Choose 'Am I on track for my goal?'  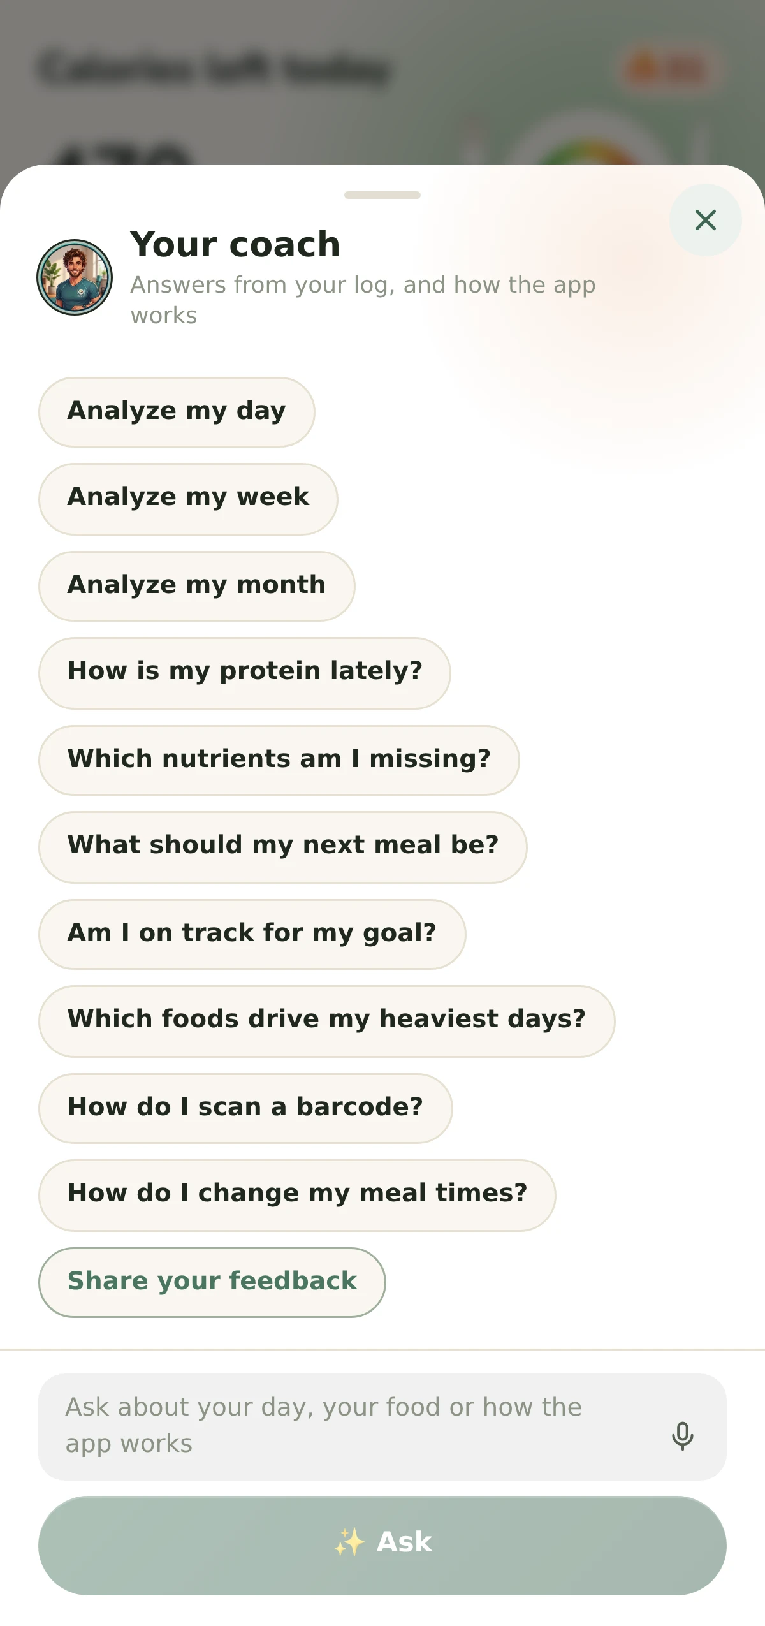click(252, 934)
